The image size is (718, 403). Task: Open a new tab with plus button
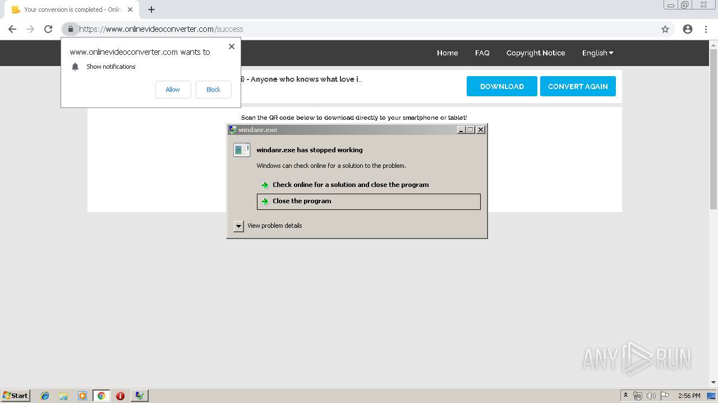point(151,10)
